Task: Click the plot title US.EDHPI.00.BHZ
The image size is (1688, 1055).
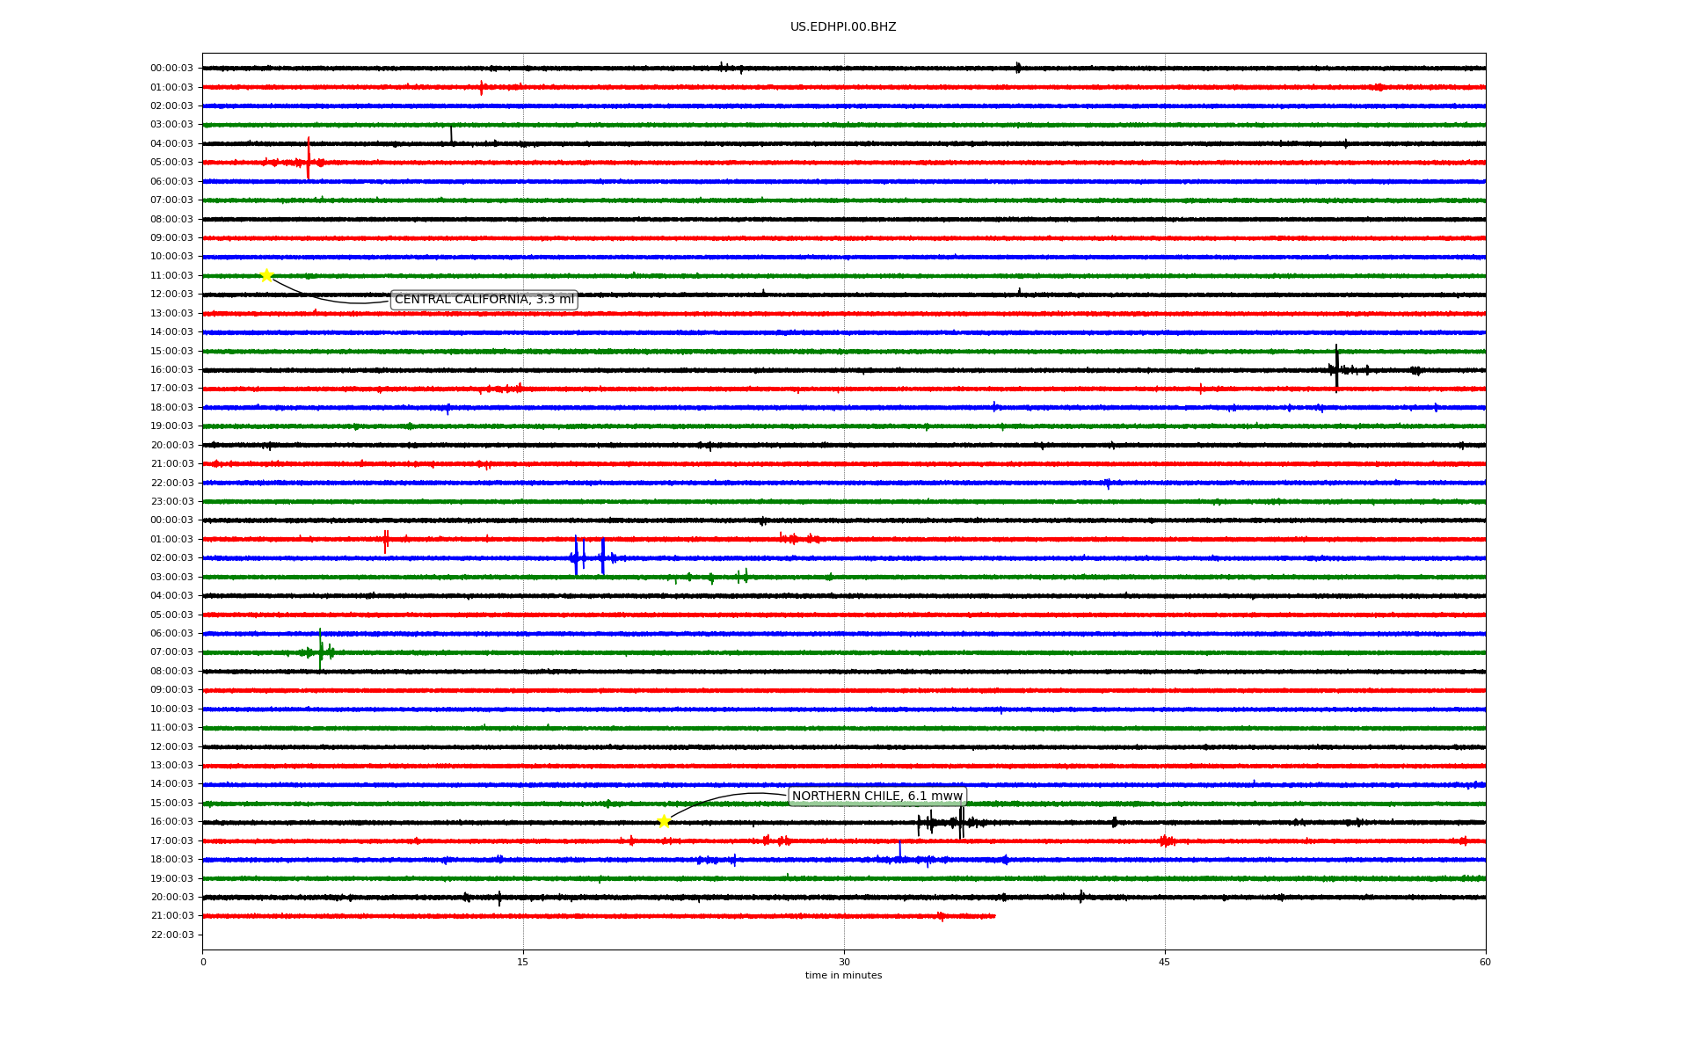Action: point(843,27)
